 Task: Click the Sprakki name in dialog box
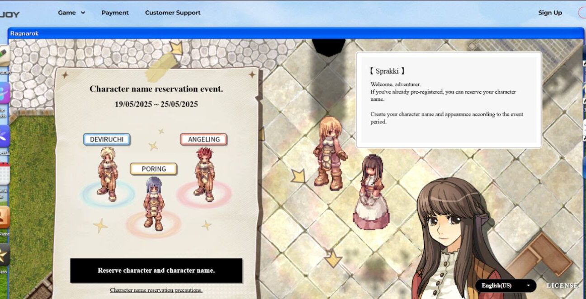tap(387, 71)
